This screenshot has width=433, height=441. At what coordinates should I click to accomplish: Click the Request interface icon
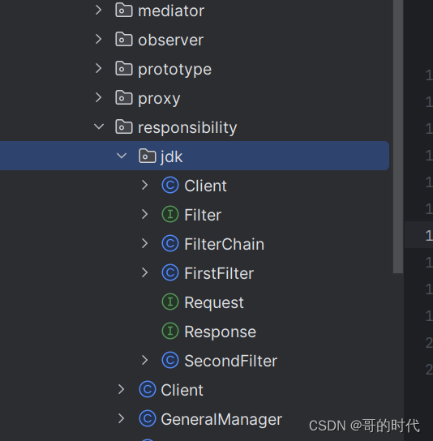[x=170, y=302]
